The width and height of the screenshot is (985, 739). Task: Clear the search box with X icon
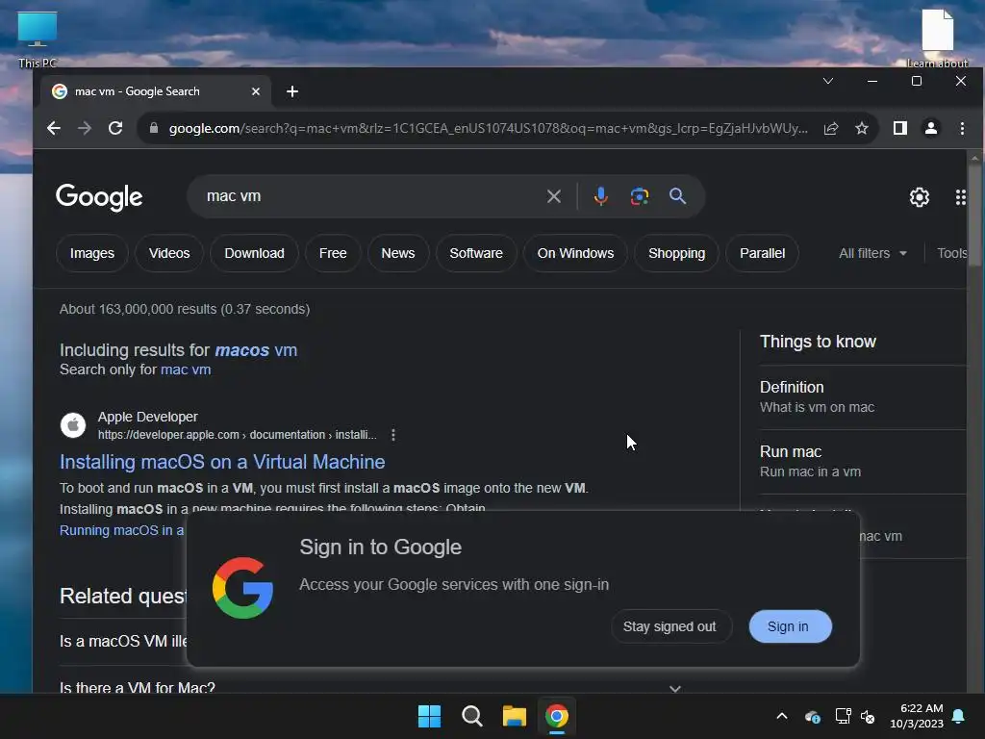pyautogui.click(x=553, y=196)
